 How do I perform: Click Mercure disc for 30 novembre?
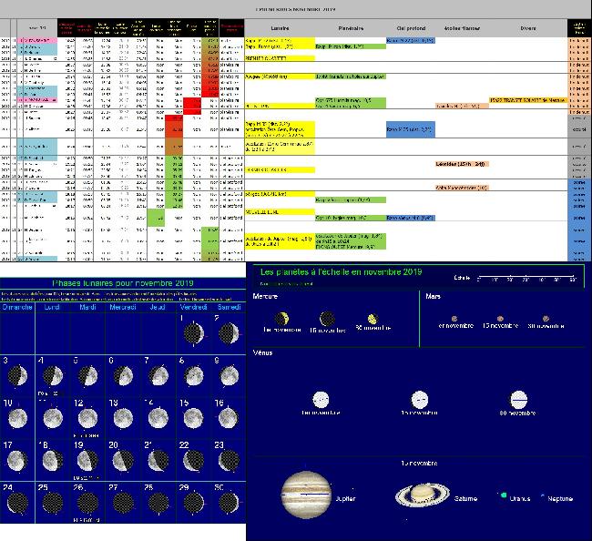pos(373,319)
